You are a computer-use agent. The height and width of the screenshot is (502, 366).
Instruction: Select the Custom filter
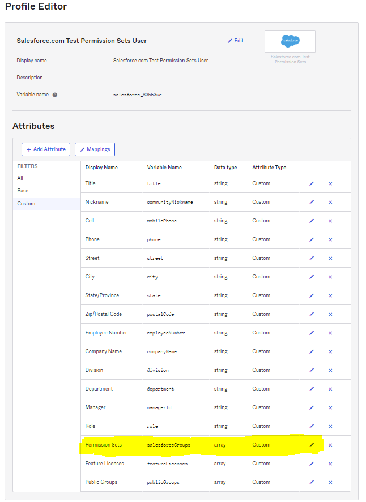pyautogui.click(x=26, y=204)
